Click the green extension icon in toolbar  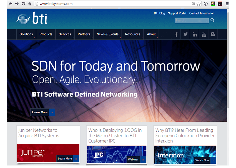213,4
